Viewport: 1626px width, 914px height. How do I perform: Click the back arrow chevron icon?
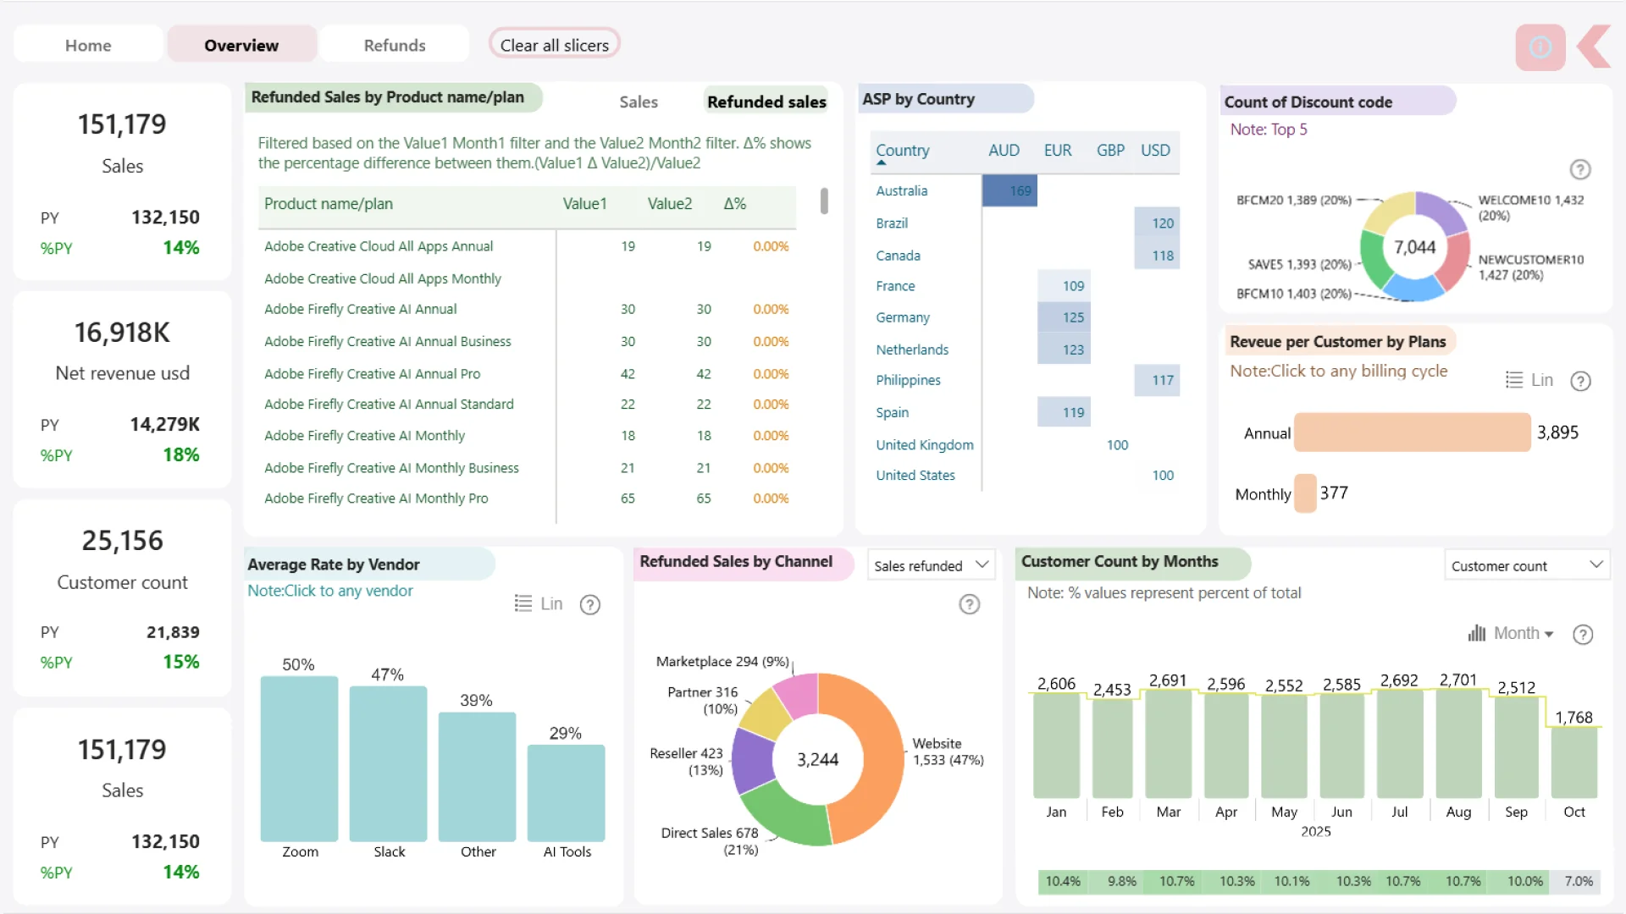tap(1595, 47)
